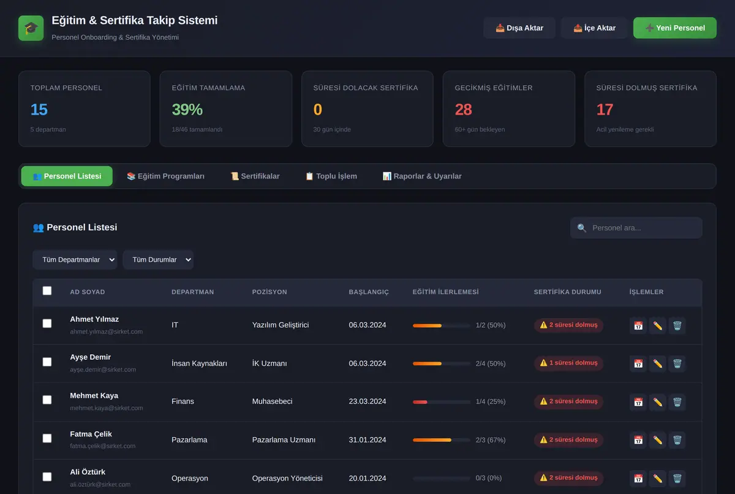Delete Fatma Çelik using trash icon
The image size is (735, 494).
pos(677,440)
